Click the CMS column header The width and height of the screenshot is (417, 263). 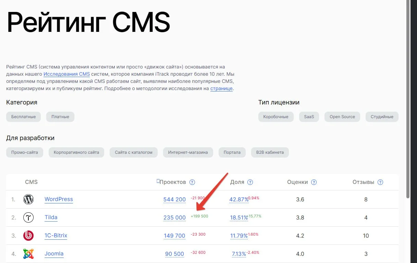(31, 182)
